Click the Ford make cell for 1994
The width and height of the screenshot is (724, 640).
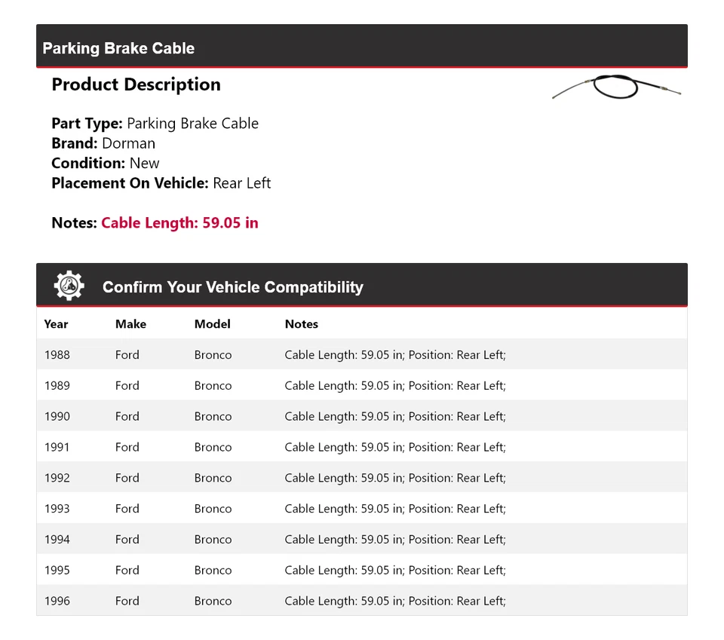pos(127,540)
